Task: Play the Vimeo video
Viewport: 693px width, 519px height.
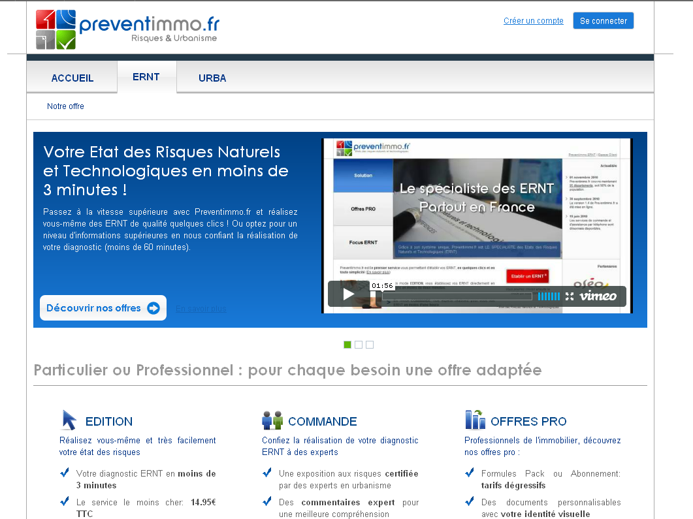Action: pos(349,294)
